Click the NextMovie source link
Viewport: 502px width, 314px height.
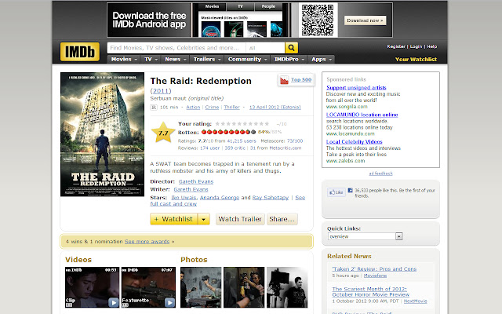pyautogui.click(x=415, y=301)
